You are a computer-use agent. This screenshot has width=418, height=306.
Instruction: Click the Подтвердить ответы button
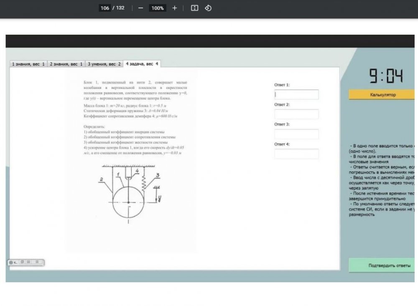[382, 265]
